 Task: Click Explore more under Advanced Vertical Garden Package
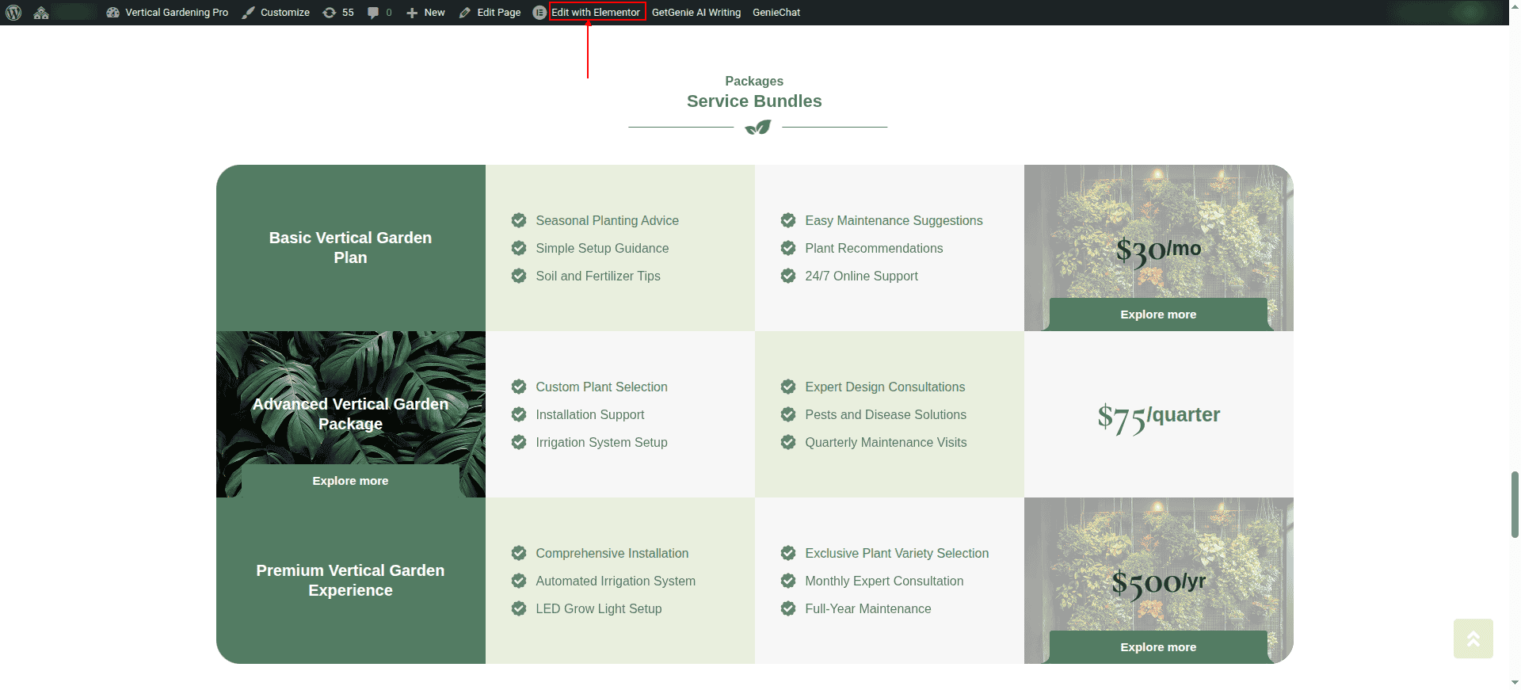(x=350, y=481)
